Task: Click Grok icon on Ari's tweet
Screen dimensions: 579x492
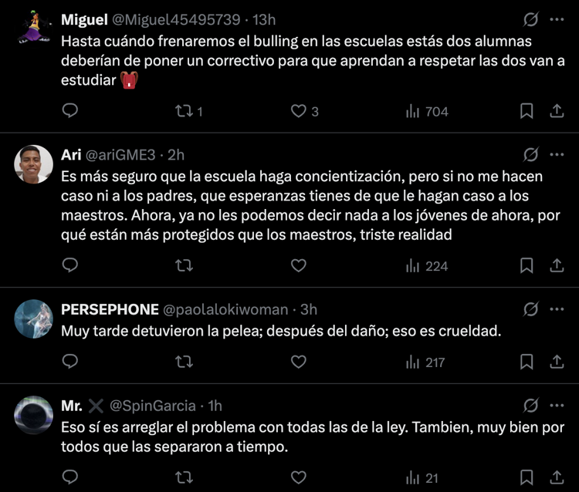Action: pyautogui.click(x=530, y=155)
